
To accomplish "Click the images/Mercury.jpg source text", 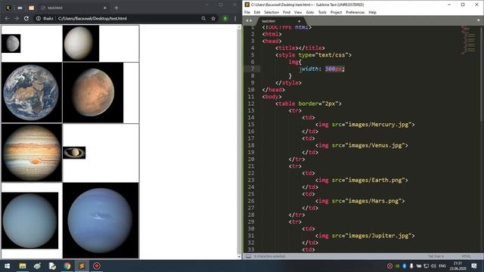I will pyautogui.click(x=378, y=125).
